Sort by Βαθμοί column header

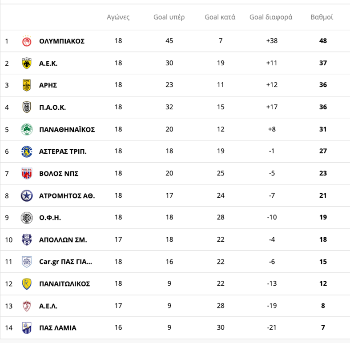tap(322, 17)
